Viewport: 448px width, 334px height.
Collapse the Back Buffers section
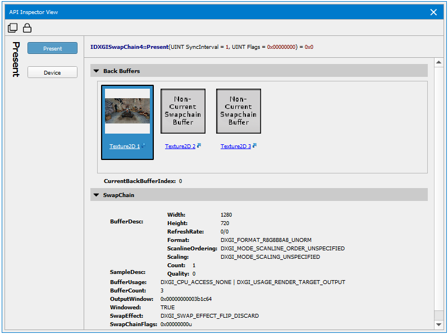tap(96, 71)
